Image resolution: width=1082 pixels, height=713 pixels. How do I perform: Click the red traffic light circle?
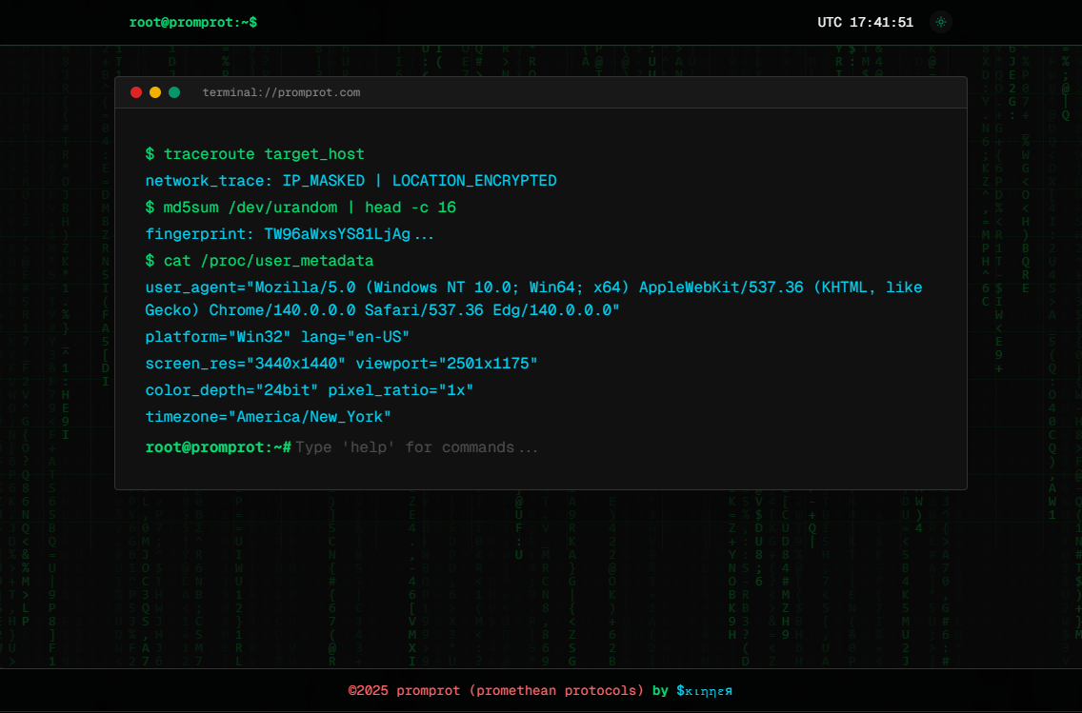pos(136,92)
